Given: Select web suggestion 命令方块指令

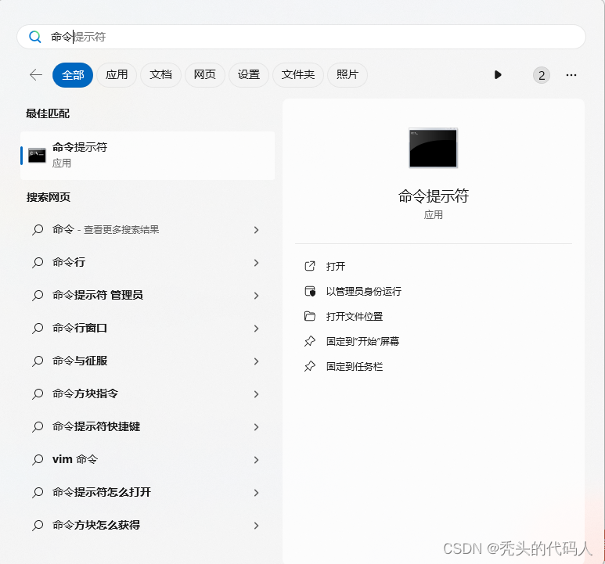Looking at the screenshot, I should [x=147, y=393].
